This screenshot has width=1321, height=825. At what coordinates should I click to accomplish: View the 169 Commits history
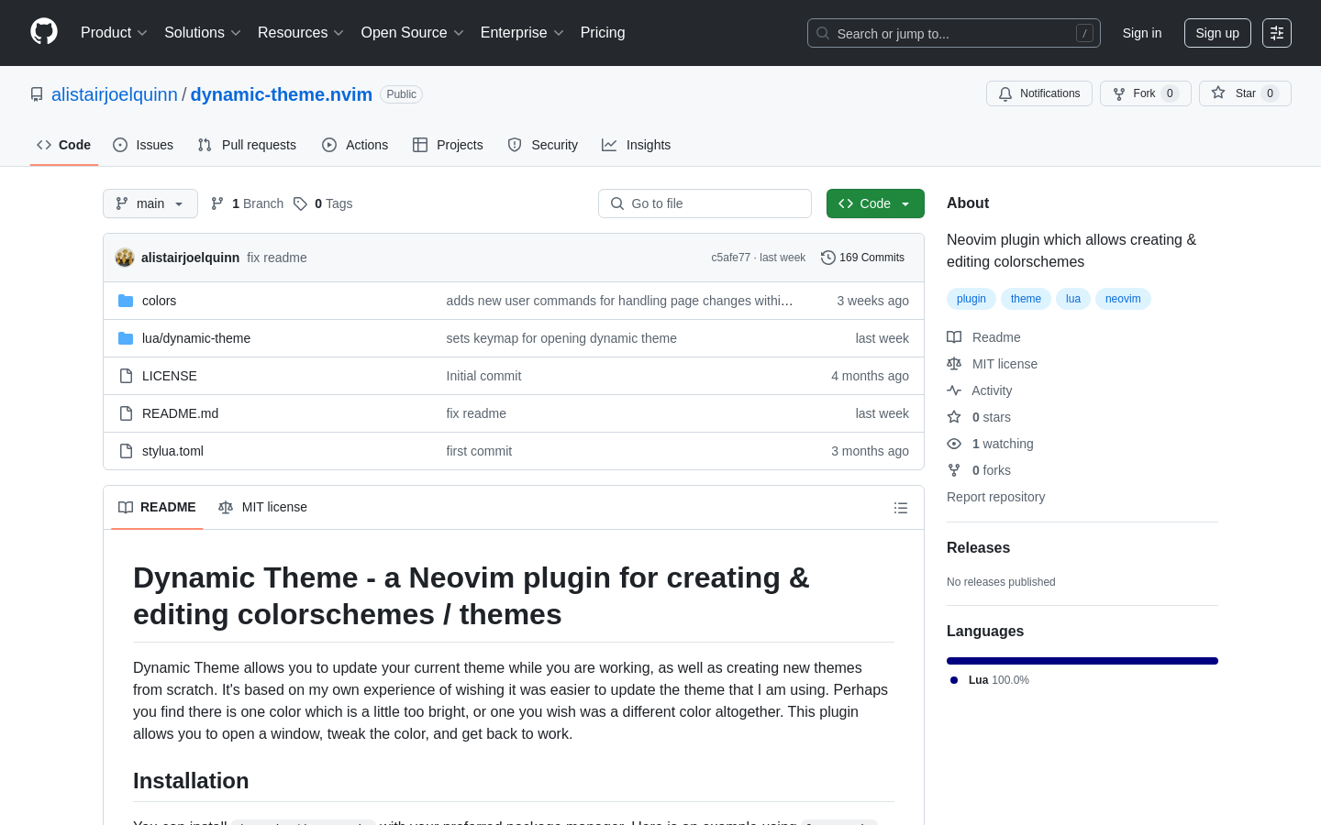point(863,258)
